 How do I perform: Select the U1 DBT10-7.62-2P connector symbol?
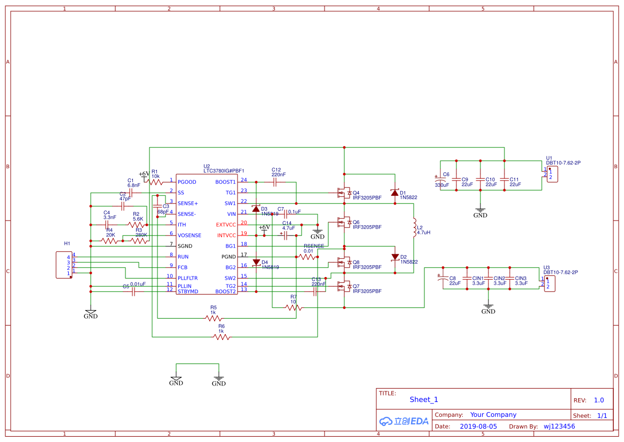[x=552, y=174]
